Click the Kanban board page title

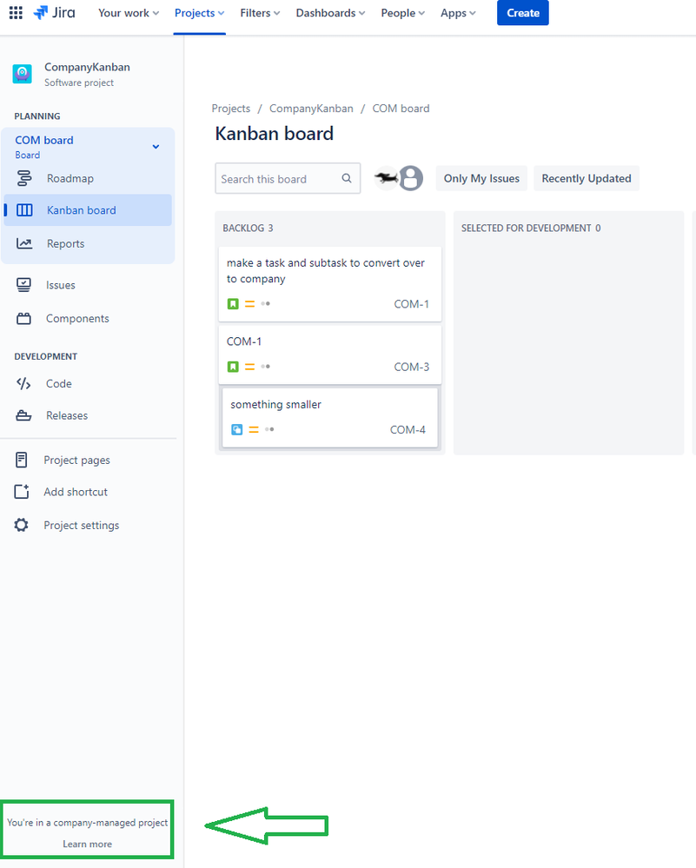[x=274, y=134]
